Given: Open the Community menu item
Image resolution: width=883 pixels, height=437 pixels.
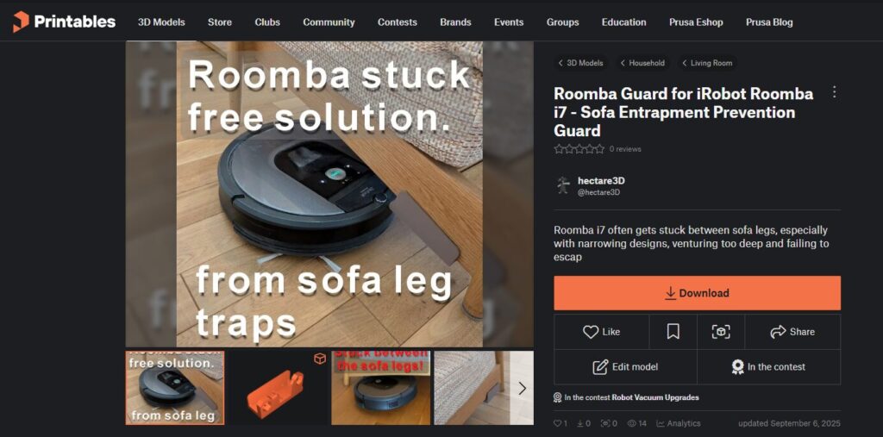Looking at the screenshot, I should (x=329, y=22).
